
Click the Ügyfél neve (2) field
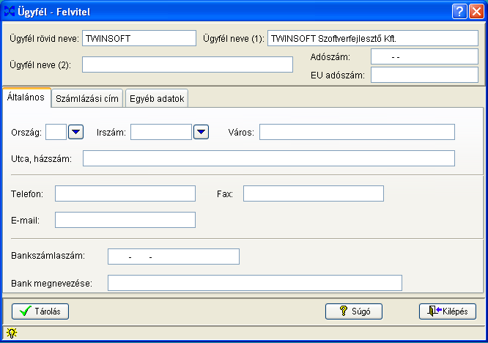pyautogui.click(x=188, y=64)
